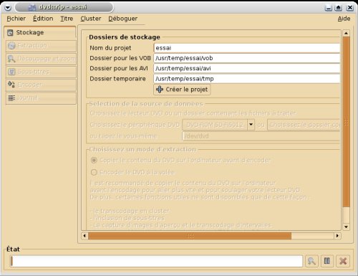
Task: Click the Sous-titres icon
Action: pyautogui.click(x=11, y=72)
